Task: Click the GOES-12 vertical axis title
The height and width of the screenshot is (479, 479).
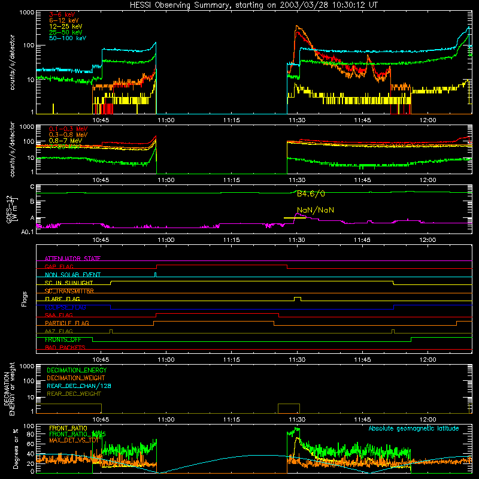Action: click(x=11, y=210)
